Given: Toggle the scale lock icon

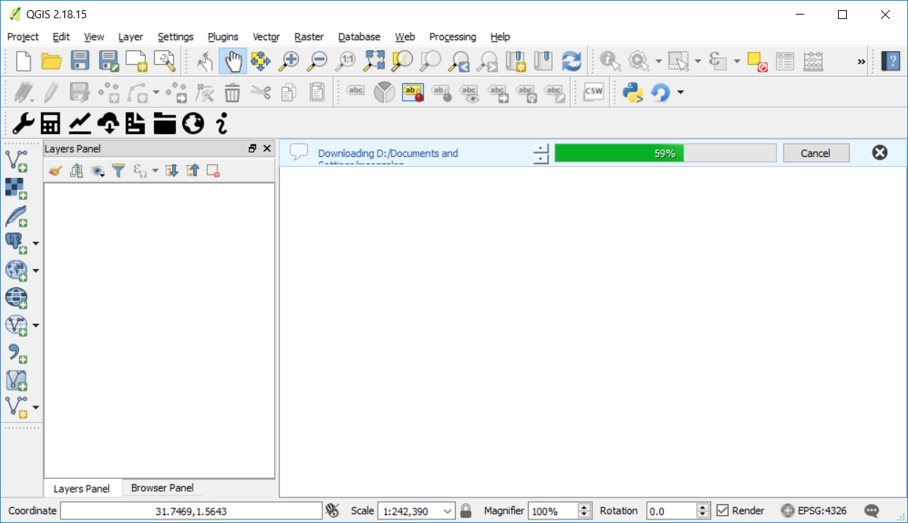Looking at the screenshot, I should click(x=466, y=511).
